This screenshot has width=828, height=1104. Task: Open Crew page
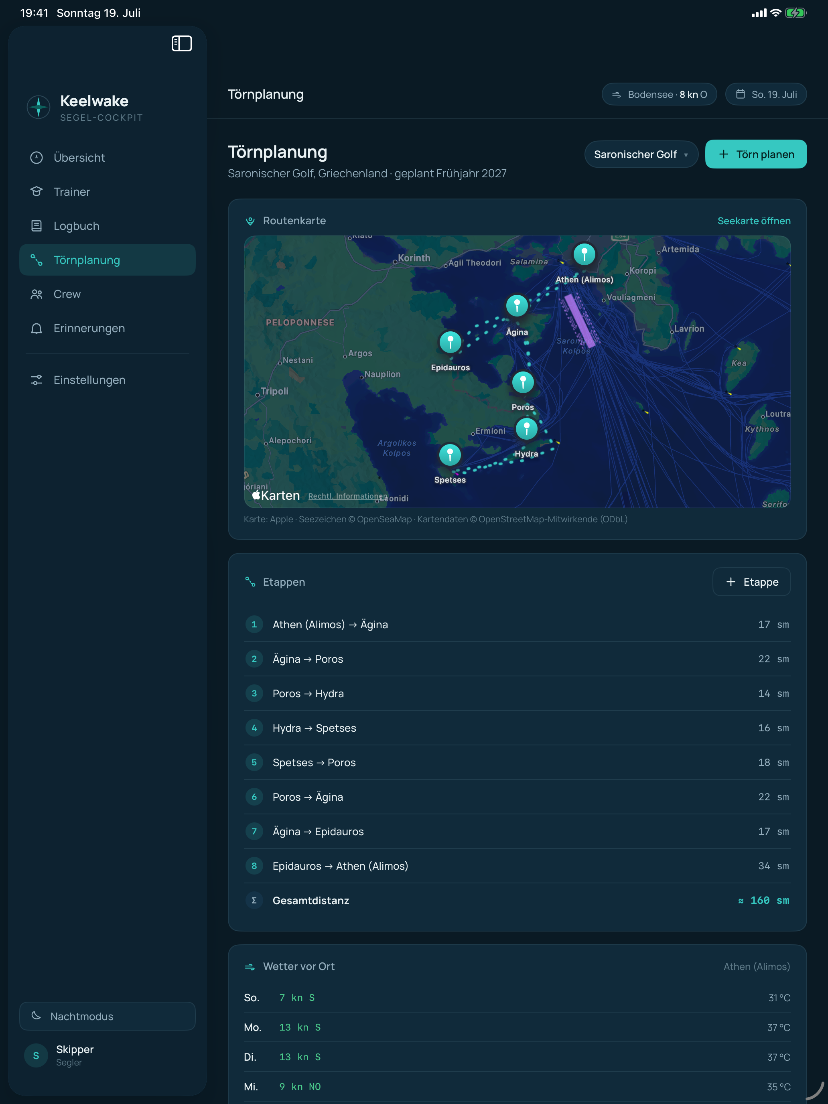pyautogui.click(x=107, y=294)
